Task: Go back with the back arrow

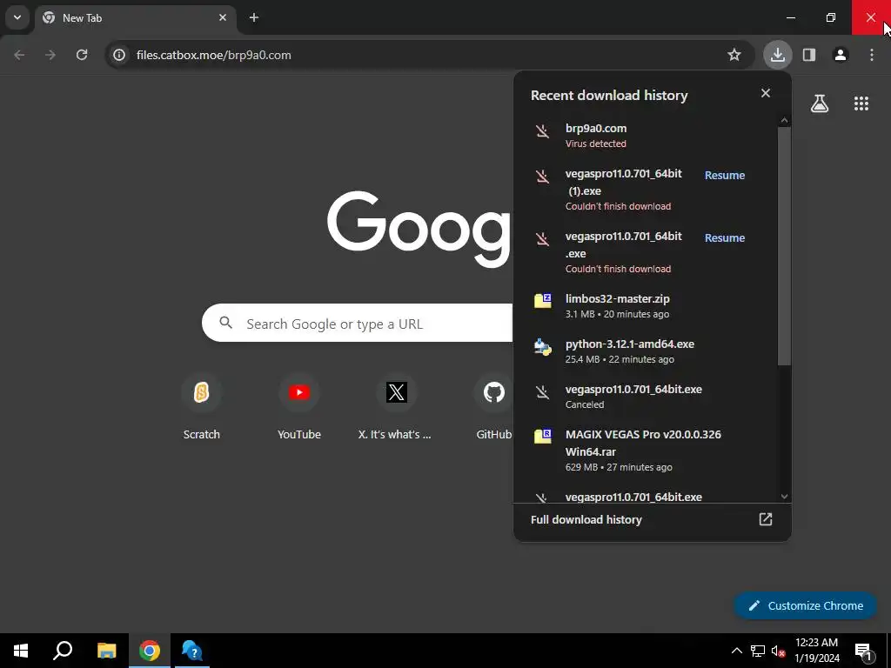Action: pos(19,55)
